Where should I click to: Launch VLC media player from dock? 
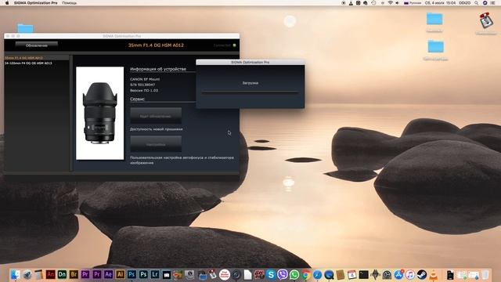[x=433, y=274]
